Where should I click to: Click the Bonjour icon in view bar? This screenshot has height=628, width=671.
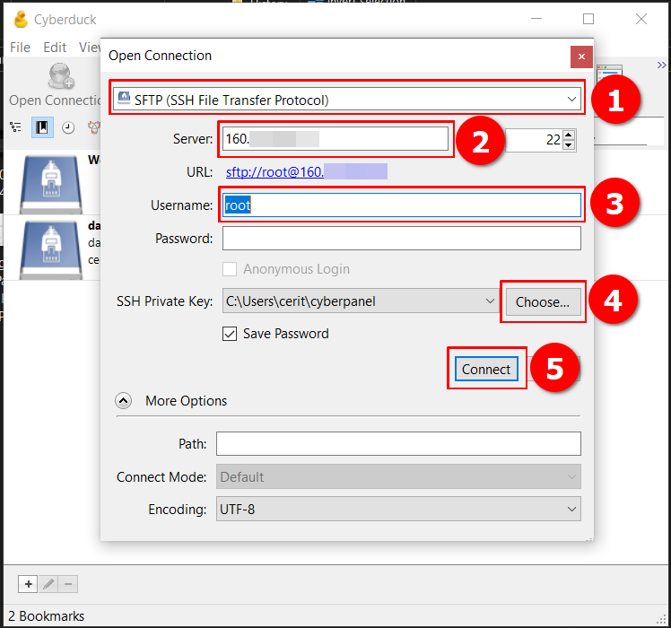pos(94,127)
